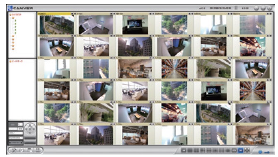Expand the top root node in device tree
This screenshot has height=157, width=278.
tap(10, 15)
